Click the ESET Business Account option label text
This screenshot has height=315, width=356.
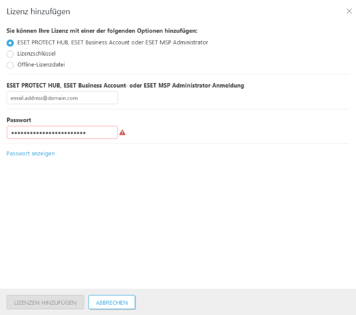pos(113,42)
